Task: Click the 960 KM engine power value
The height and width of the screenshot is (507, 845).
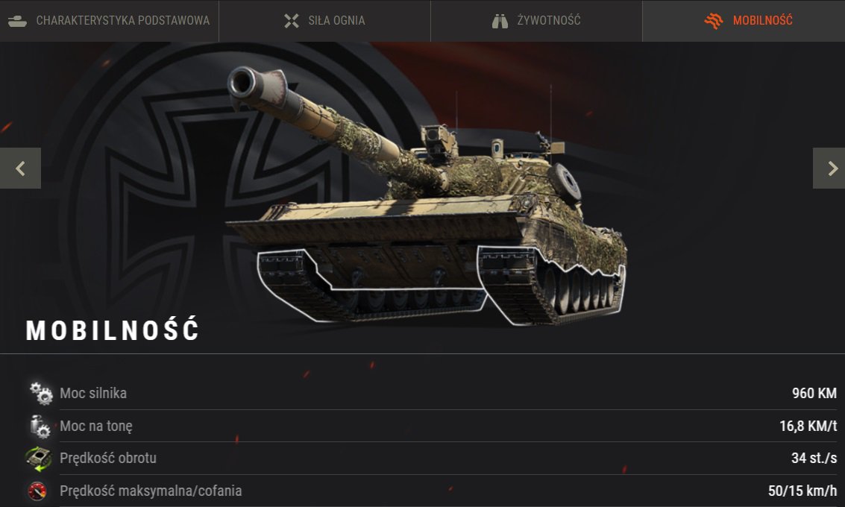Action: coord(814,394)
